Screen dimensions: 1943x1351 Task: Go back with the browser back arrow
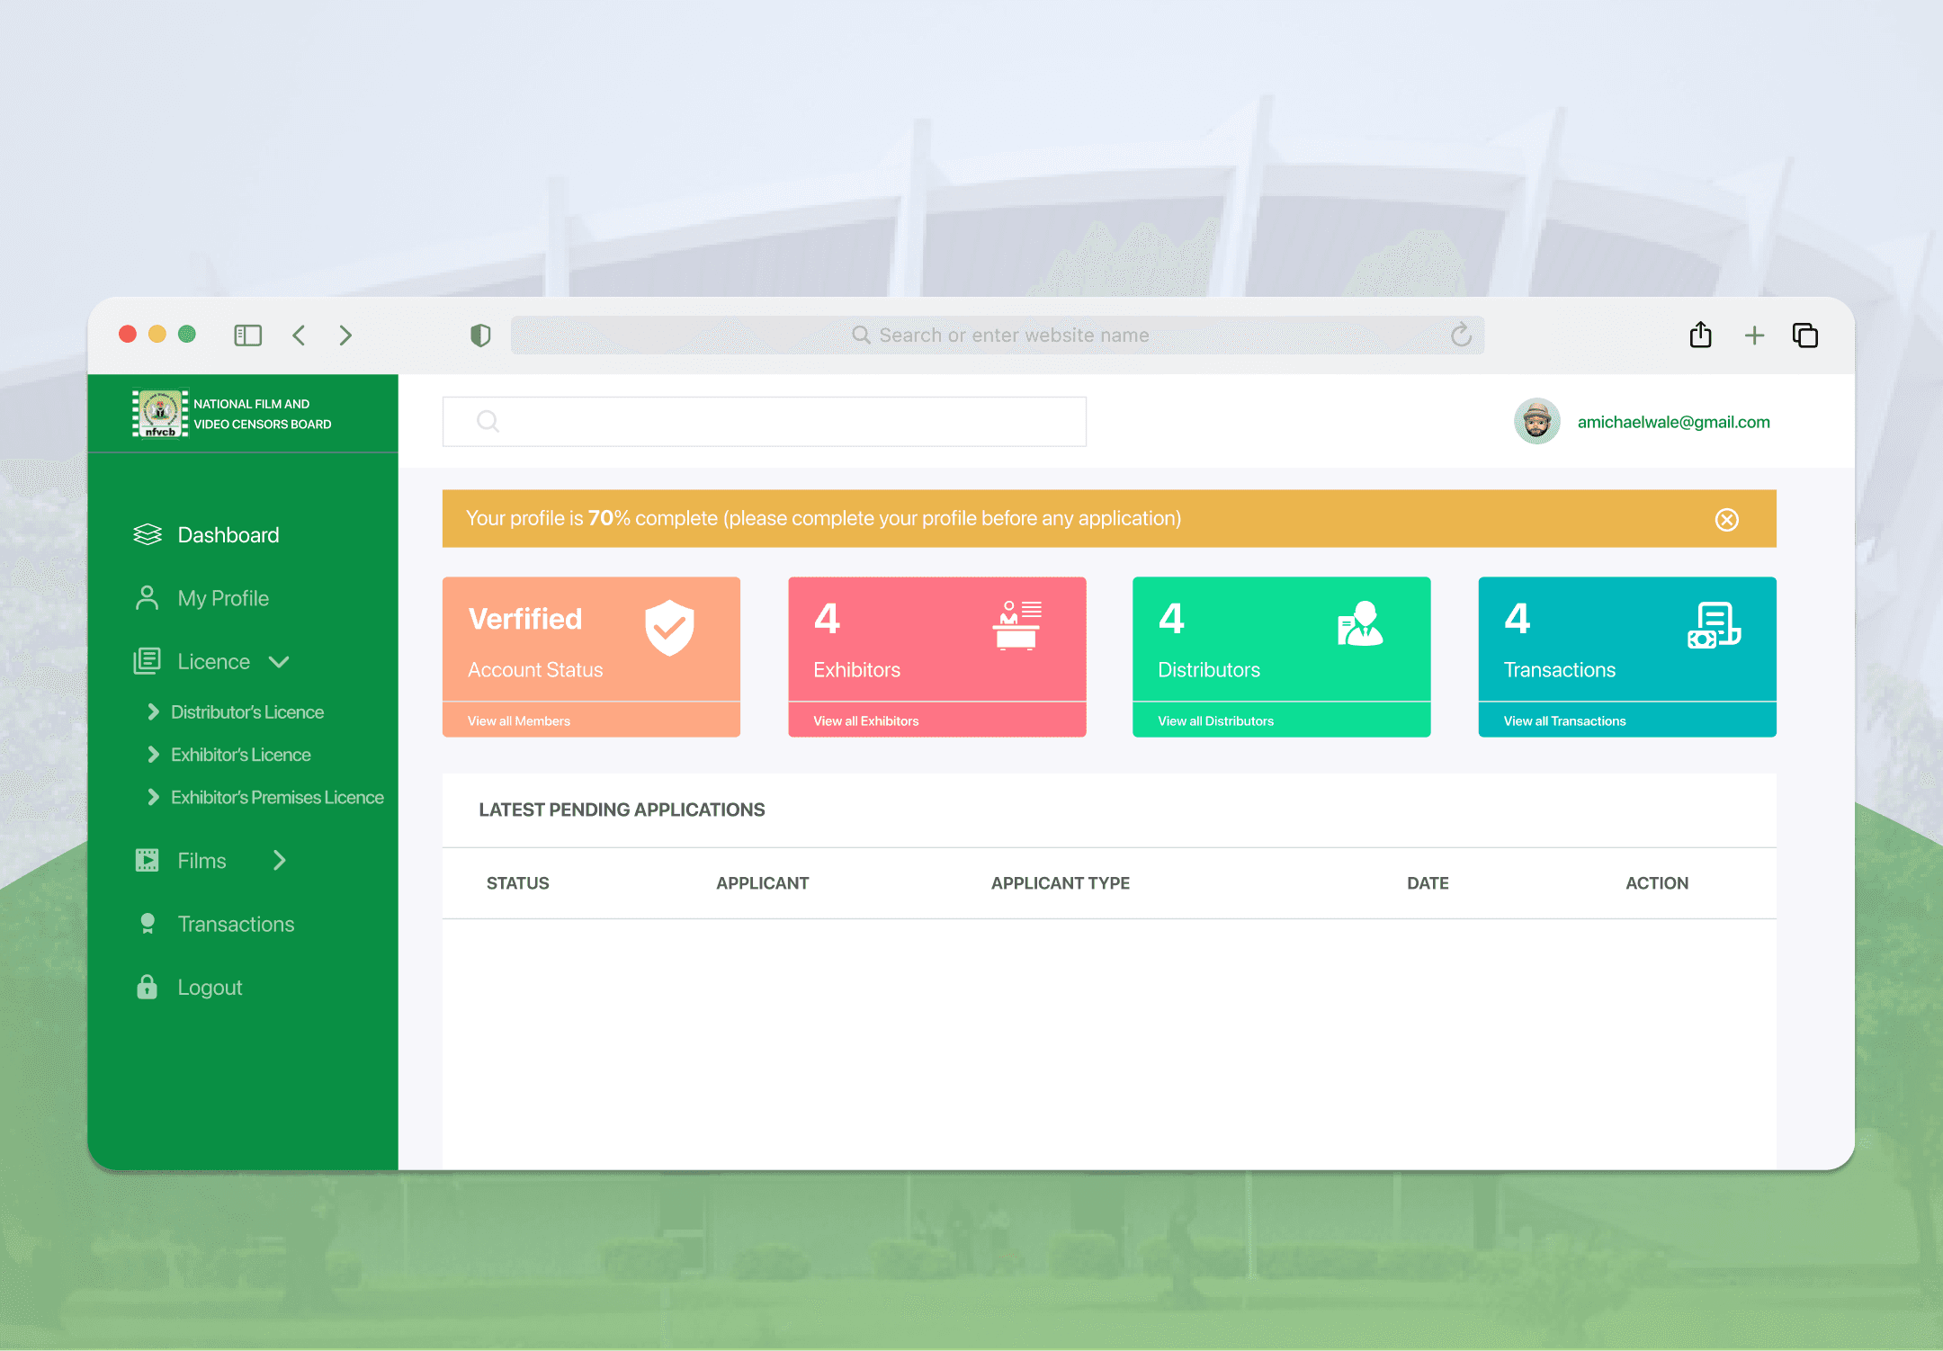300,336
